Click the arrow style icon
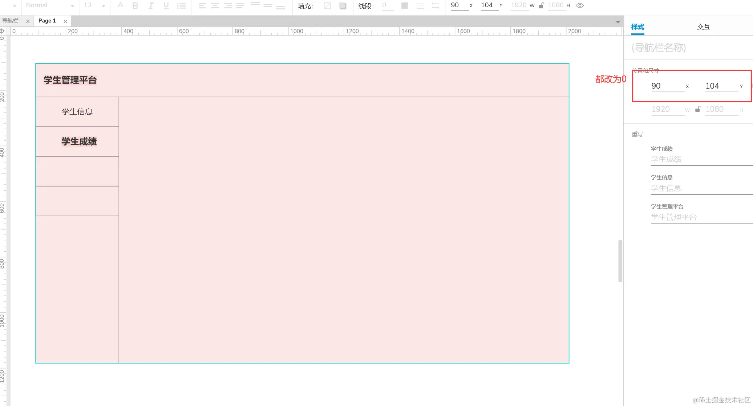The width and height of the screenshot is (753, 406). (x=435, y=5)
